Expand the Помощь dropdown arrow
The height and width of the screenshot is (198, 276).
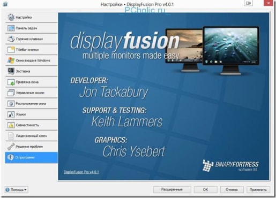[25, 189]
